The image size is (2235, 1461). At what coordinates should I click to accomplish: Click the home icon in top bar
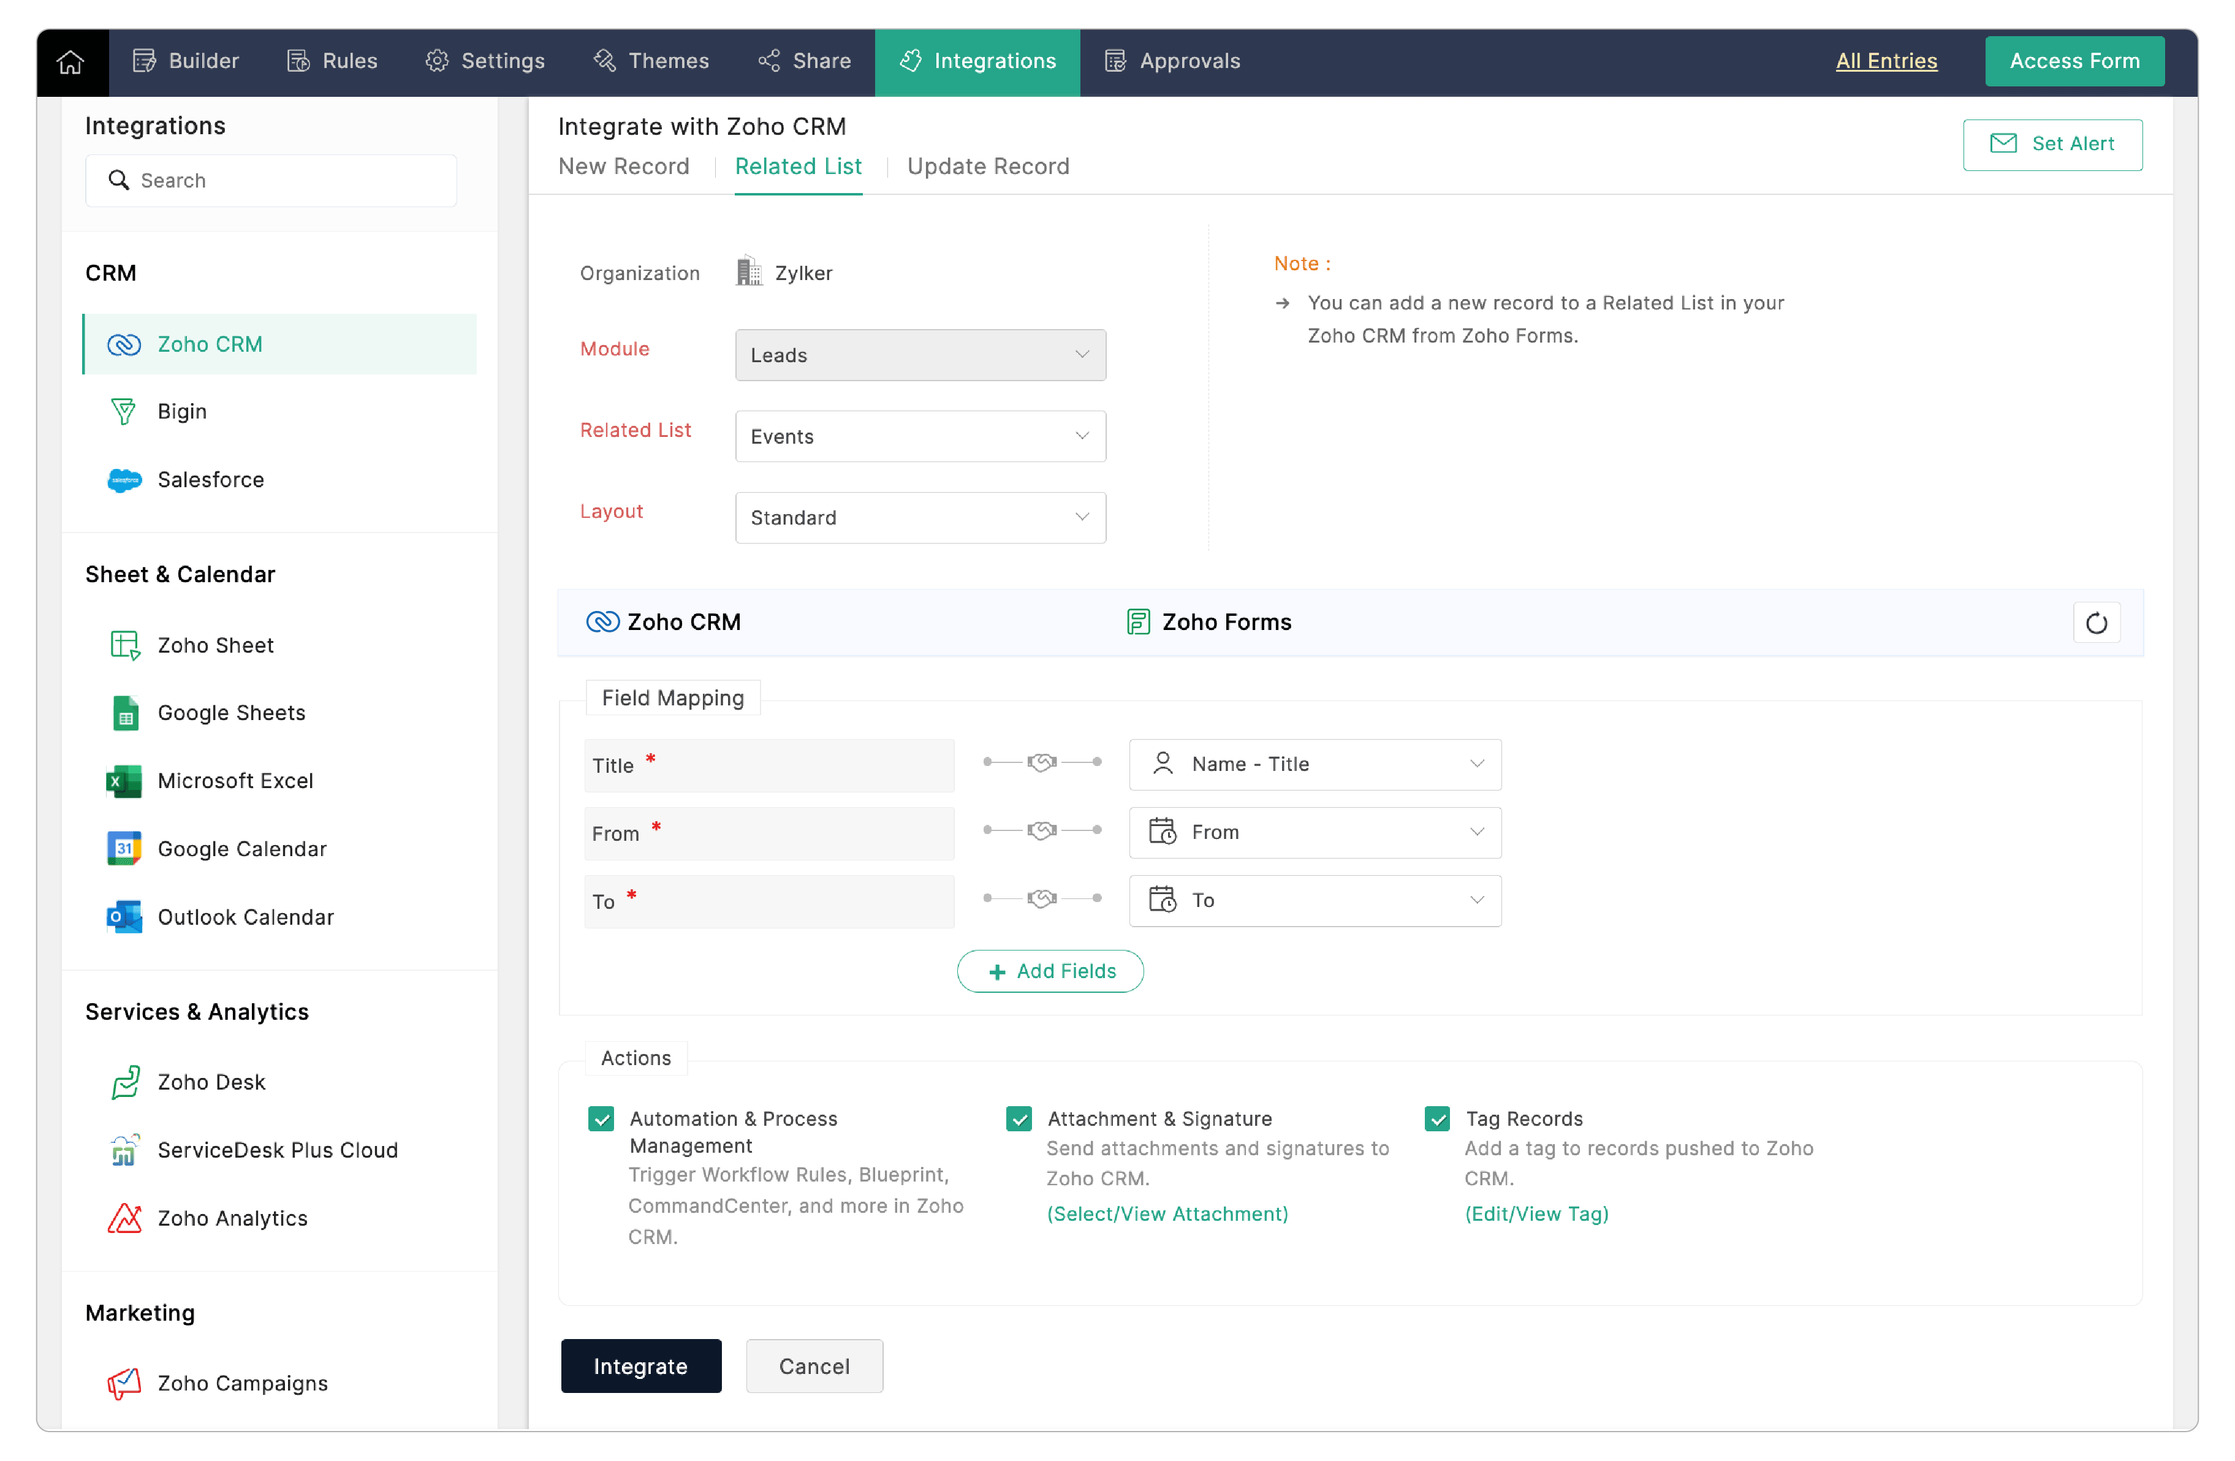(x=71, y=62)
